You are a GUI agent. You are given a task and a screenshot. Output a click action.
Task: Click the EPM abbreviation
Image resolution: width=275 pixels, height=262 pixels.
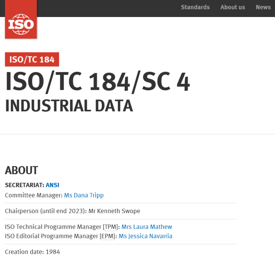(107, 236)
